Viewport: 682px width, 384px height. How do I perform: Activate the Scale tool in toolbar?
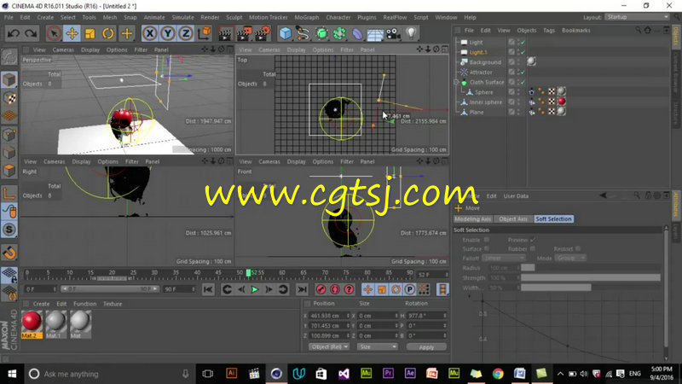point(90,33)
